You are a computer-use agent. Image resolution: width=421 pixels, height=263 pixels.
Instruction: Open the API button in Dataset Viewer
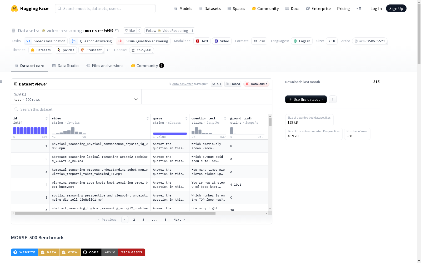[x=217, y=84]
